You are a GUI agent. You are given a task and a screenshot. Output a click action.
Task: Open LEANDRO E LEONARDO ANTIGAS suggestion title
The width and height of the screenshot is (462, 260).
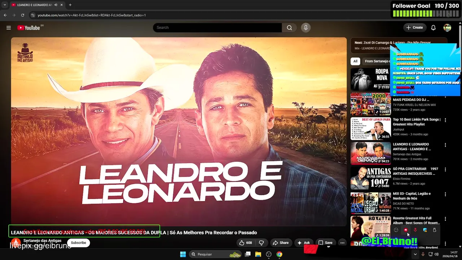click(412, 147)
